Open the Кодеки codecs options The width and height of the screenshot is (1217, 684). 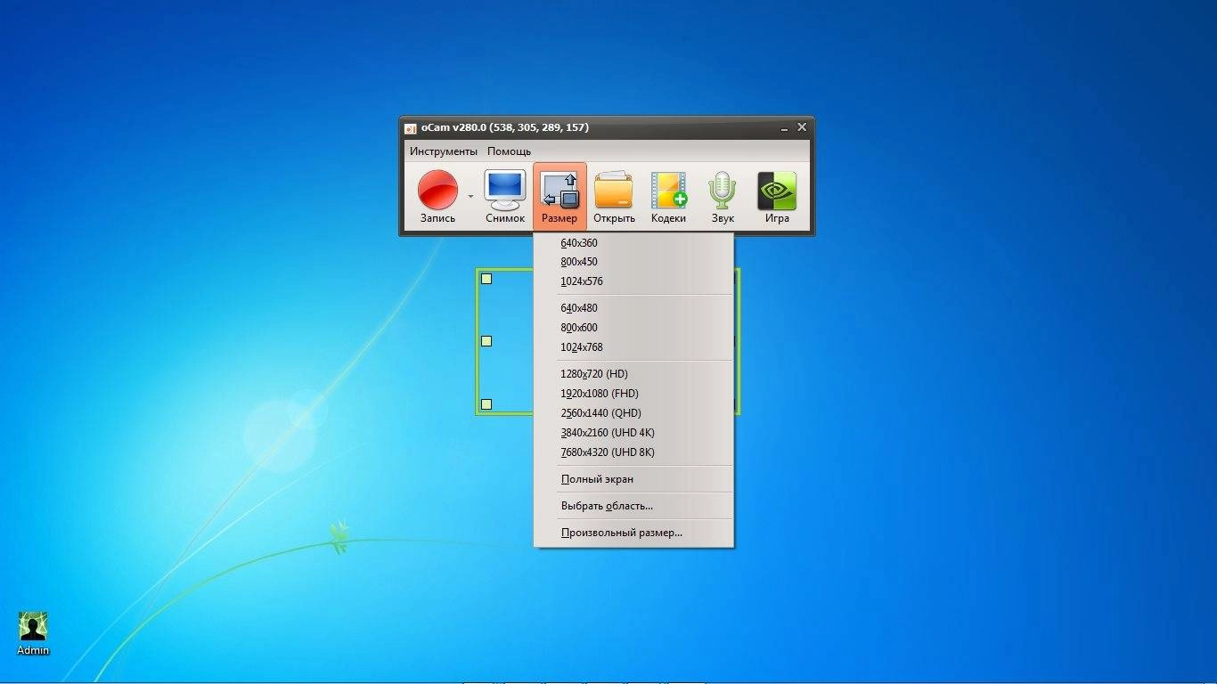pyautogui.click(x=668, y=197)
